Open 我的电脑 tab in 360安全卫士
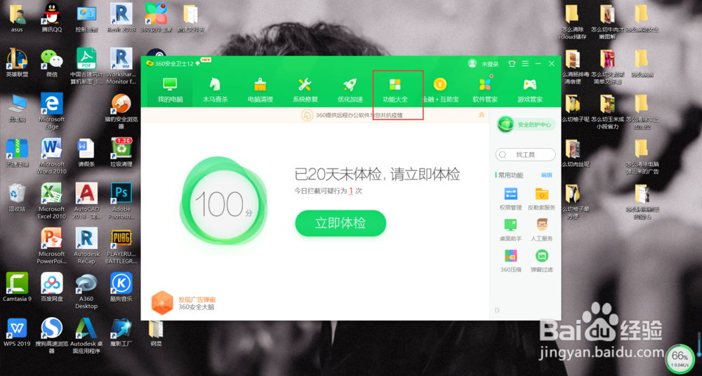 pos(170,90)
